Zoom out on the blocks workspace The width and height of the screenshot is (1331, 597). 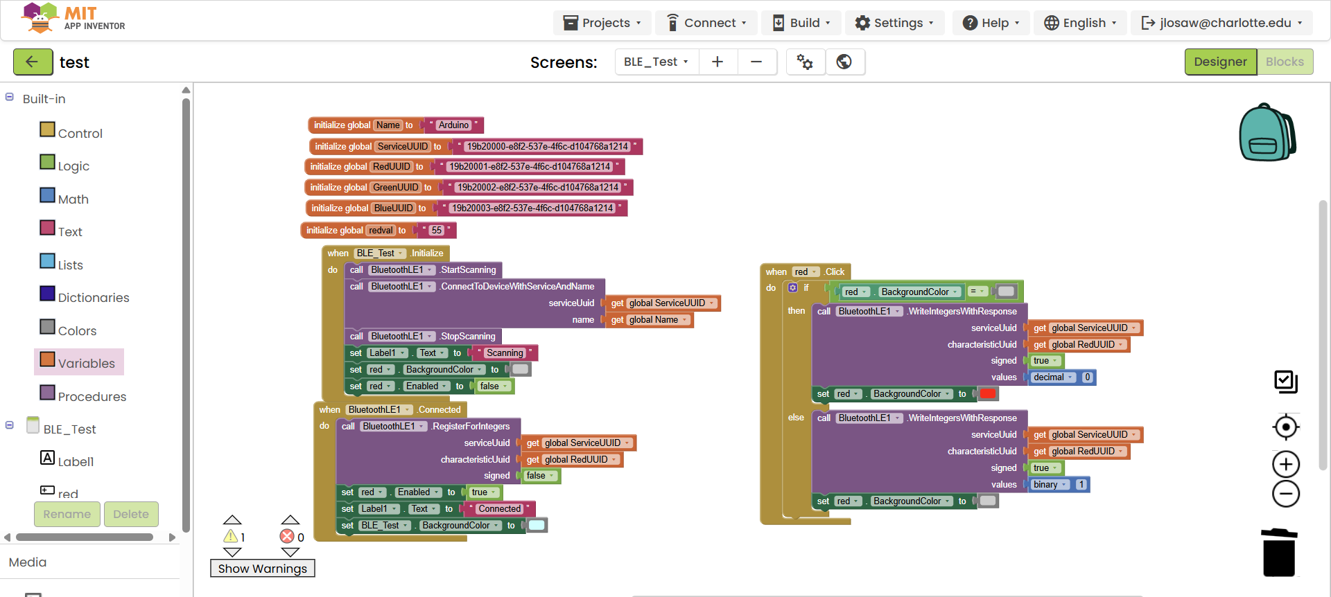click(1286, 494)
